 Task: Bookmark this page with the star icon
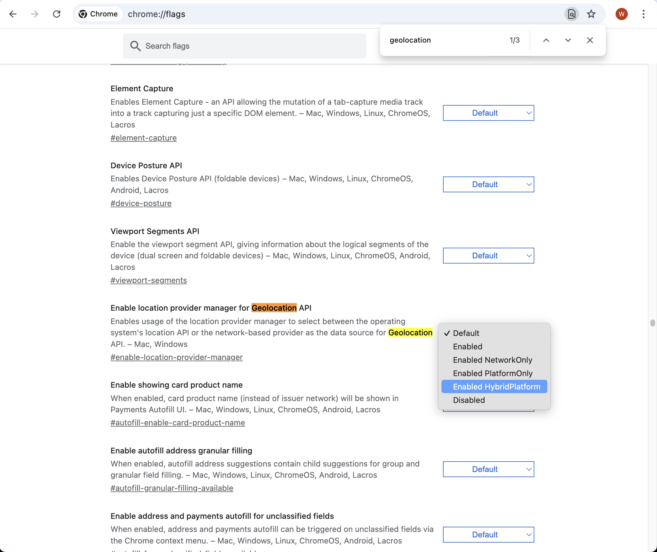tap(591, 14)
